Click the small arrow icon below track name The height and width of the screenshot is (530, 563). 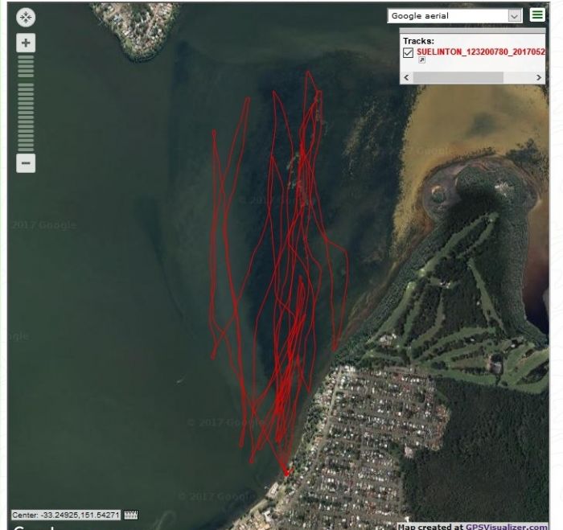[421, 61]
